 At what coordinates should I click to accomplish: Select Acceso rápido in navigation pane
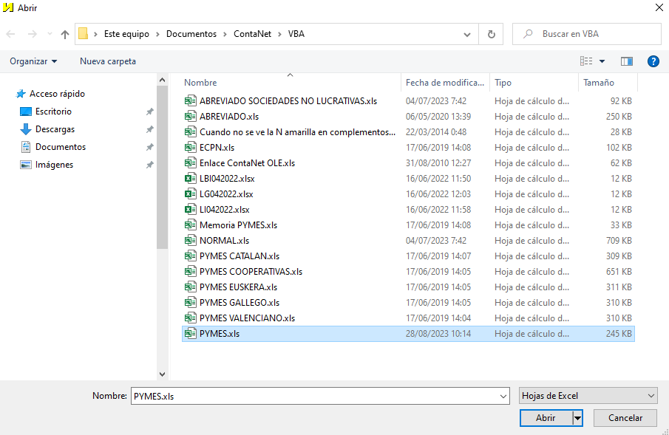[57, 93]
